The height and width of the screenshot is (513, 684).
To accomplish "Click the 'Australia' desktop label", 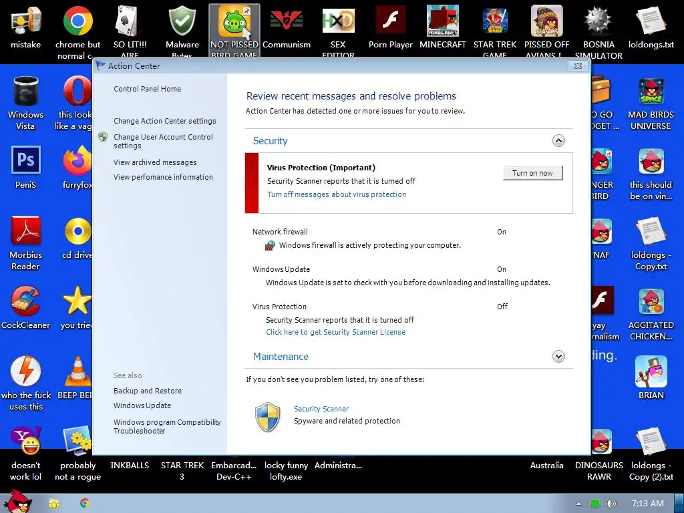I will [x=546, y=466].
